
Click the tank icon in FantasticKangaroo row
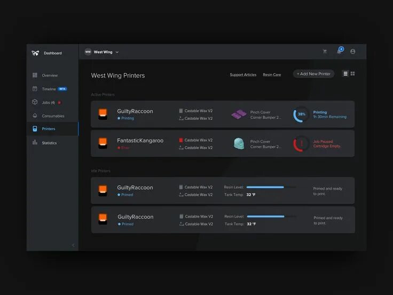[x=181, y=147]
